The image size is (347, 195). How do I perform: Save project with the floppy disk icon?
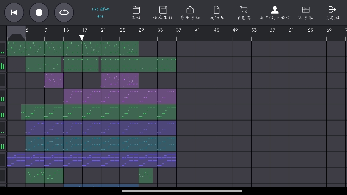(163, 10)
